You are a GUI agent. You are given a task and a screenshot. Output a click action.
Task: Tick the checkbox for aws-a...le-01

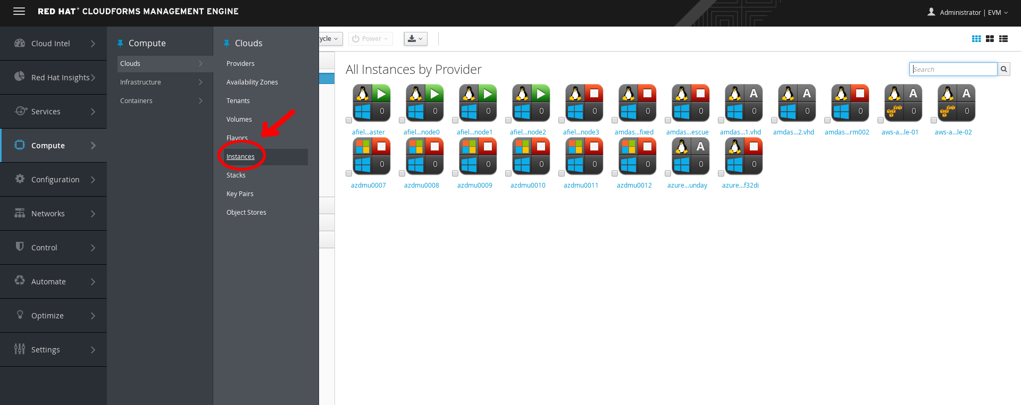coord(881,120)
